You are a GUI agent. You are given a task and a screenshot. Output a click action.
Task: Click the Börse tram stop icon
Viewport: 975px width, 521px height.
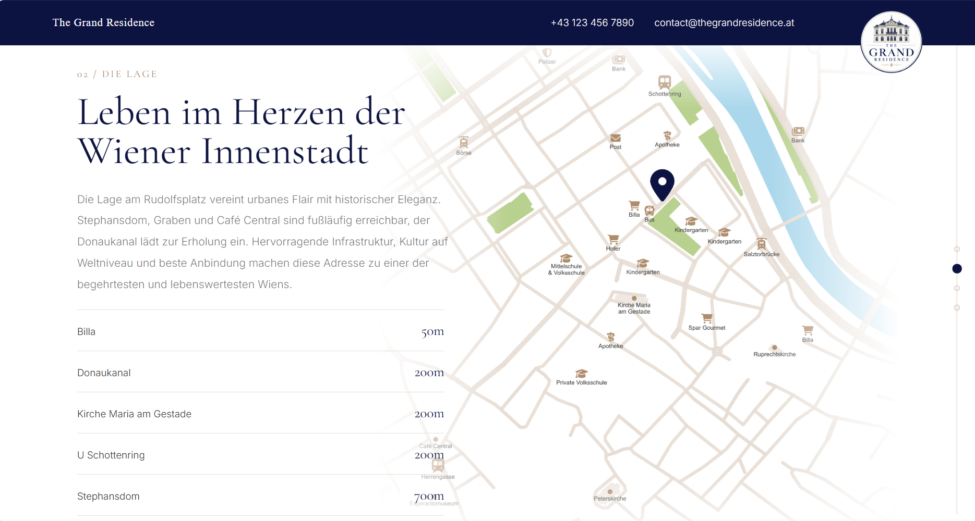(x=463, y=142)
